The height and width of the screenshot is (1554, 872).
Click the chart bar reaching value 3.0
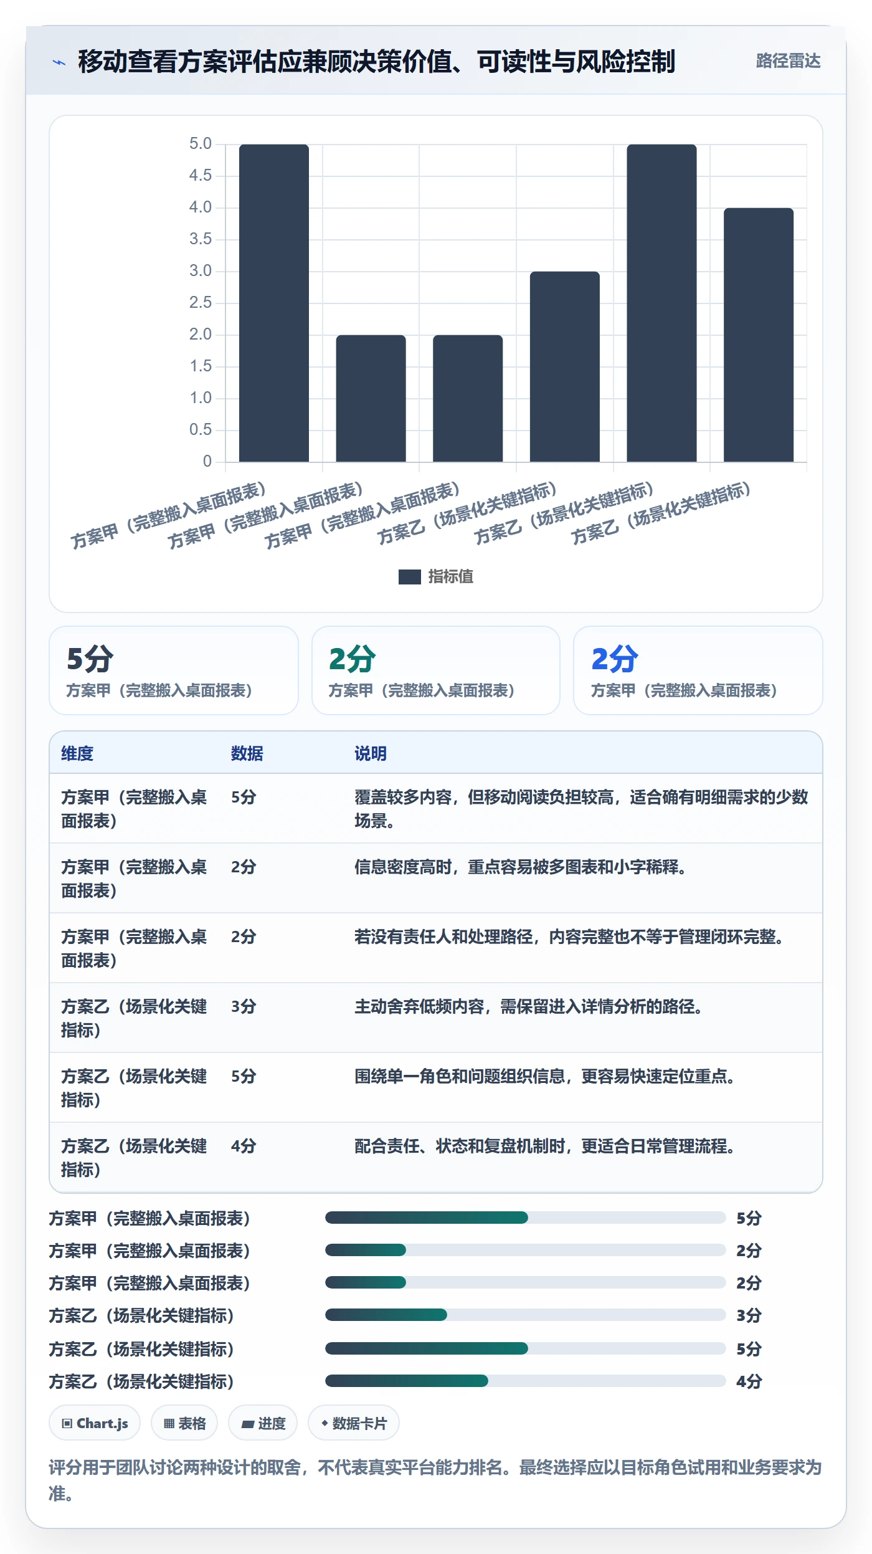[x=564, y=366]
